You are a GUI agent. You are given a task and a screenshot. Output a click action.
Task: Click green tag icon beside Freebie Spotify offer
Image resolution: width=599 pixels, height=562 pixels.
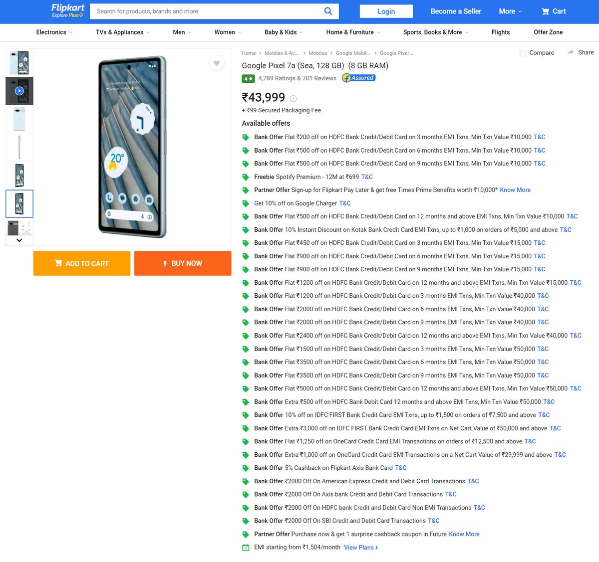[246, 177]
